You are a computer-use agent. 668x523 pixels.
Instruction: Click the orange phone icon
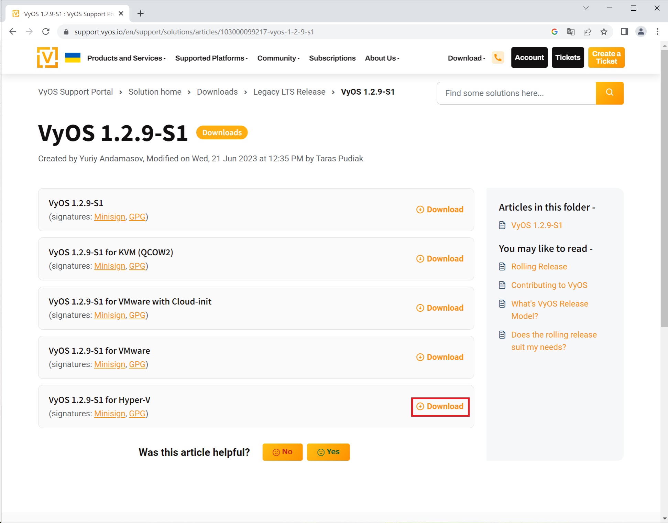click(498, 57)
